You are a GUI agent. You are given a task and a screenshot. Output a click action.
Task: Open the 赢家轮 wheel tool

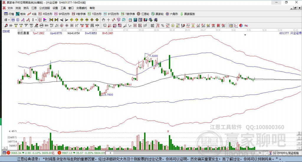[x=157, y=14]
